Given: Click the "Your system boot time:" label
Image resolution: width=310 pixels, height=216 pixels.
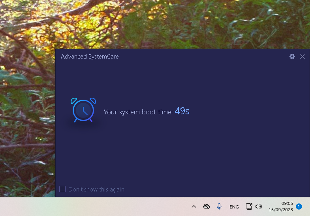Looking at the screenshot, I should [138, 112].
